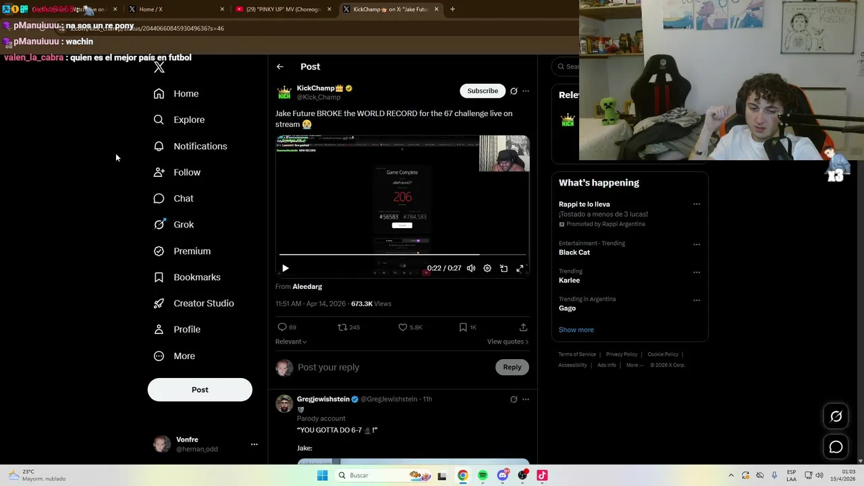The height and width of the screenshot is (486, 864).
Task: Click the share icon on the post
Action: click(x=523, y=327)
